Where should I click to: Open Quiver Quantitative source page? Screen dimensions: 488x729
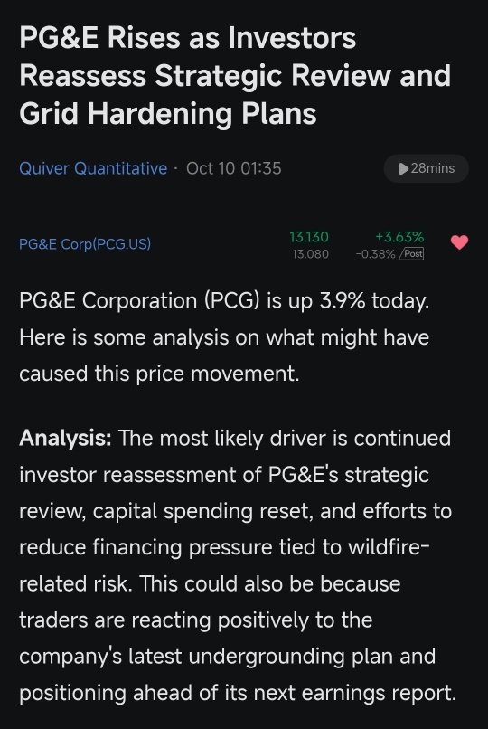[93, 168]
